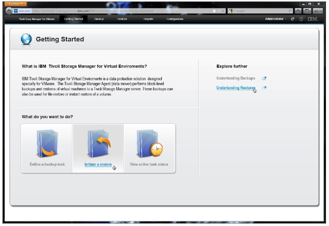Image resolution: width=329 pixels, height=226 pixels.
Task: Click the Define a backup task label
Action: click(47, 164)
